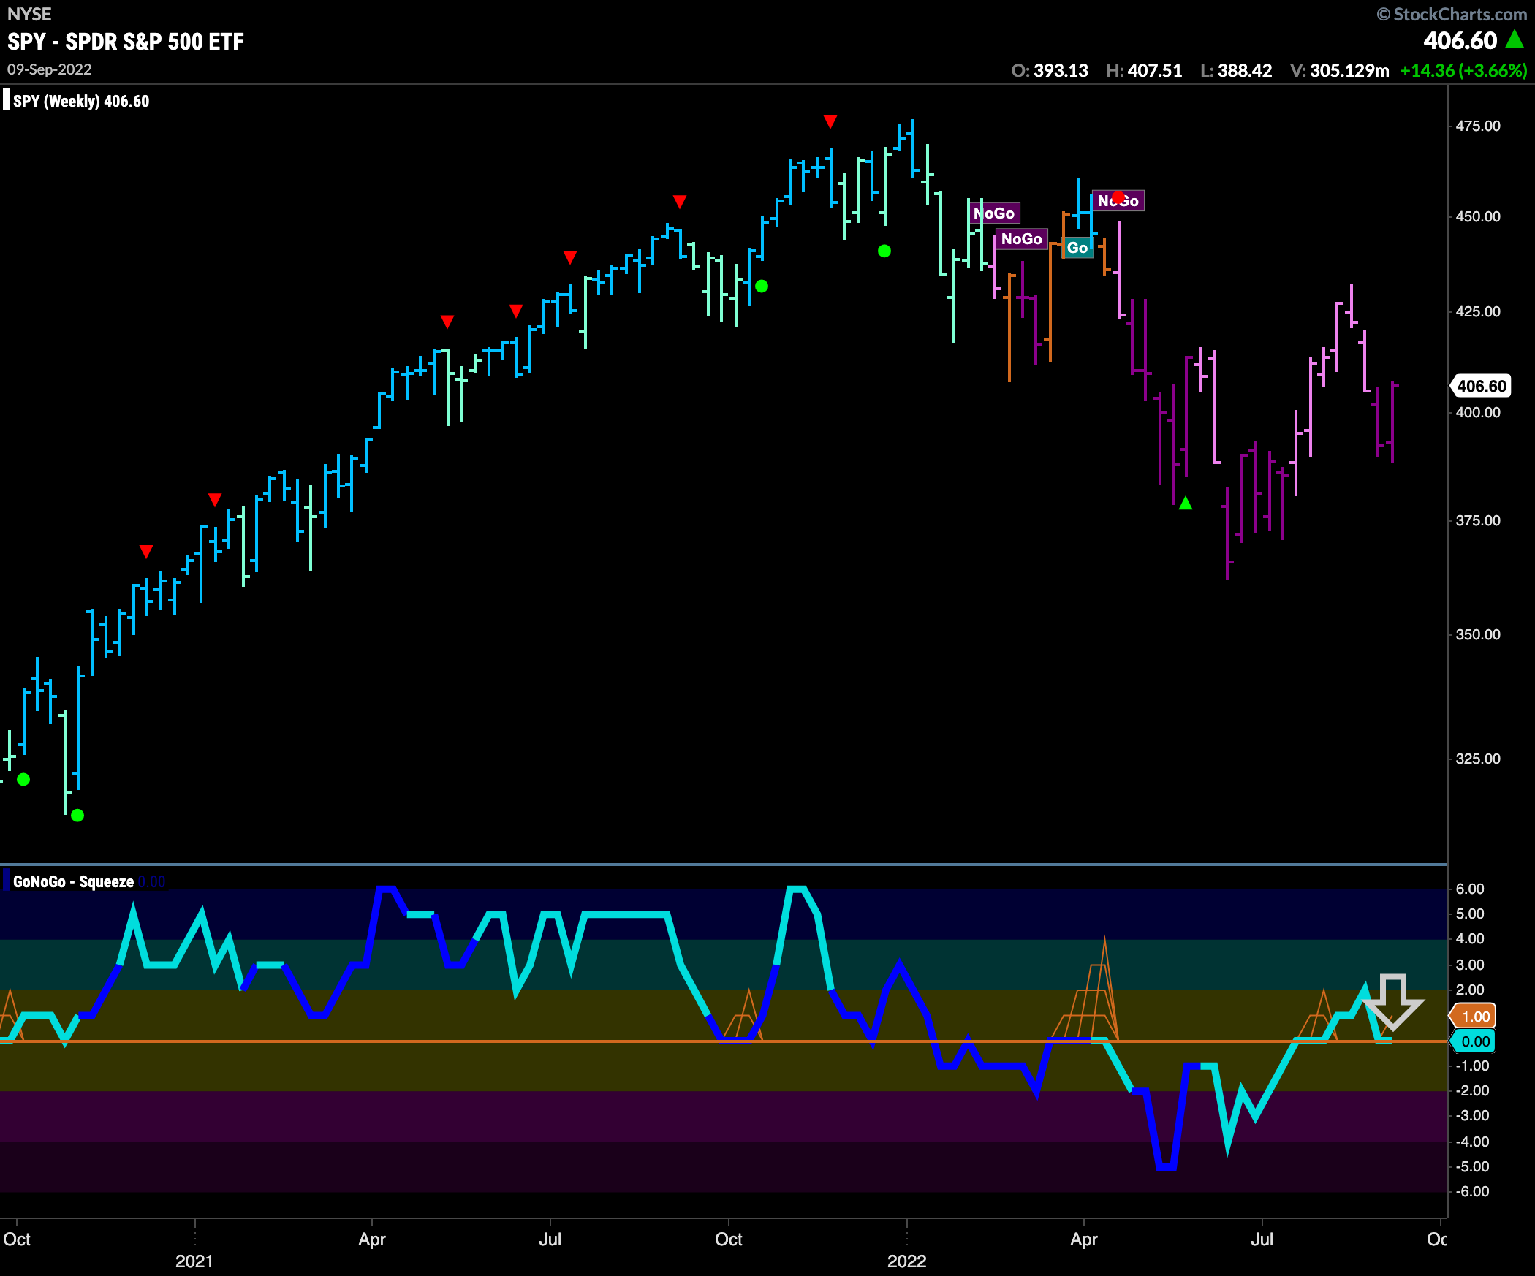Image resolution: width=1535 pixels, height=1276 pixels.
Task: Click the 406.60 last price in the header
Action: click(1460, 40)
